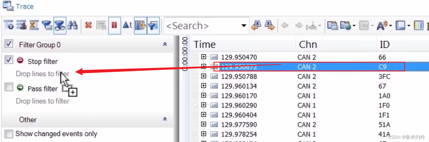Click the red pause button
This screenshot has height=142, width=429.
click(114, 25)
